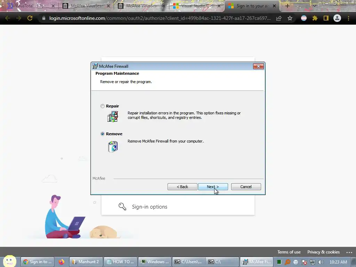The image size is (356, 267).
Task: Click the < Back button
Action: 182,187
